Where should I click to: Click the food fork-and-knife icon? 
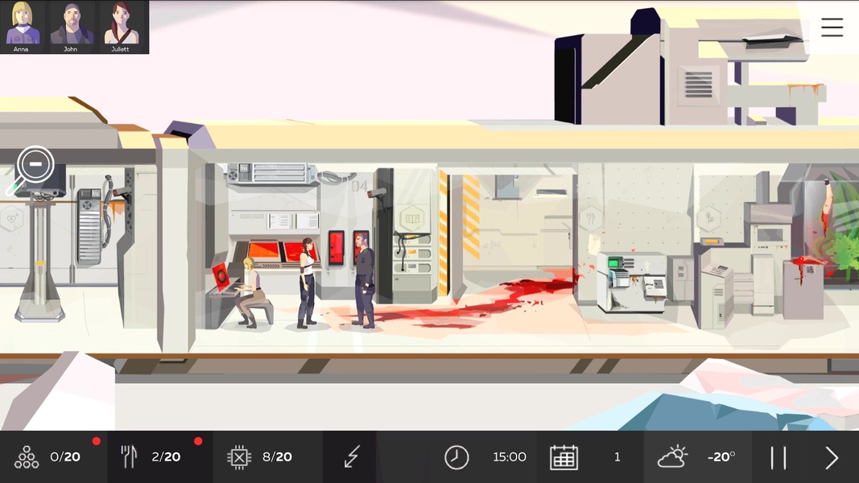pos(129,456)
